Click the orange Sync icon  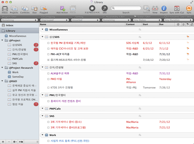pyautogui.click(x=189, y=8)
